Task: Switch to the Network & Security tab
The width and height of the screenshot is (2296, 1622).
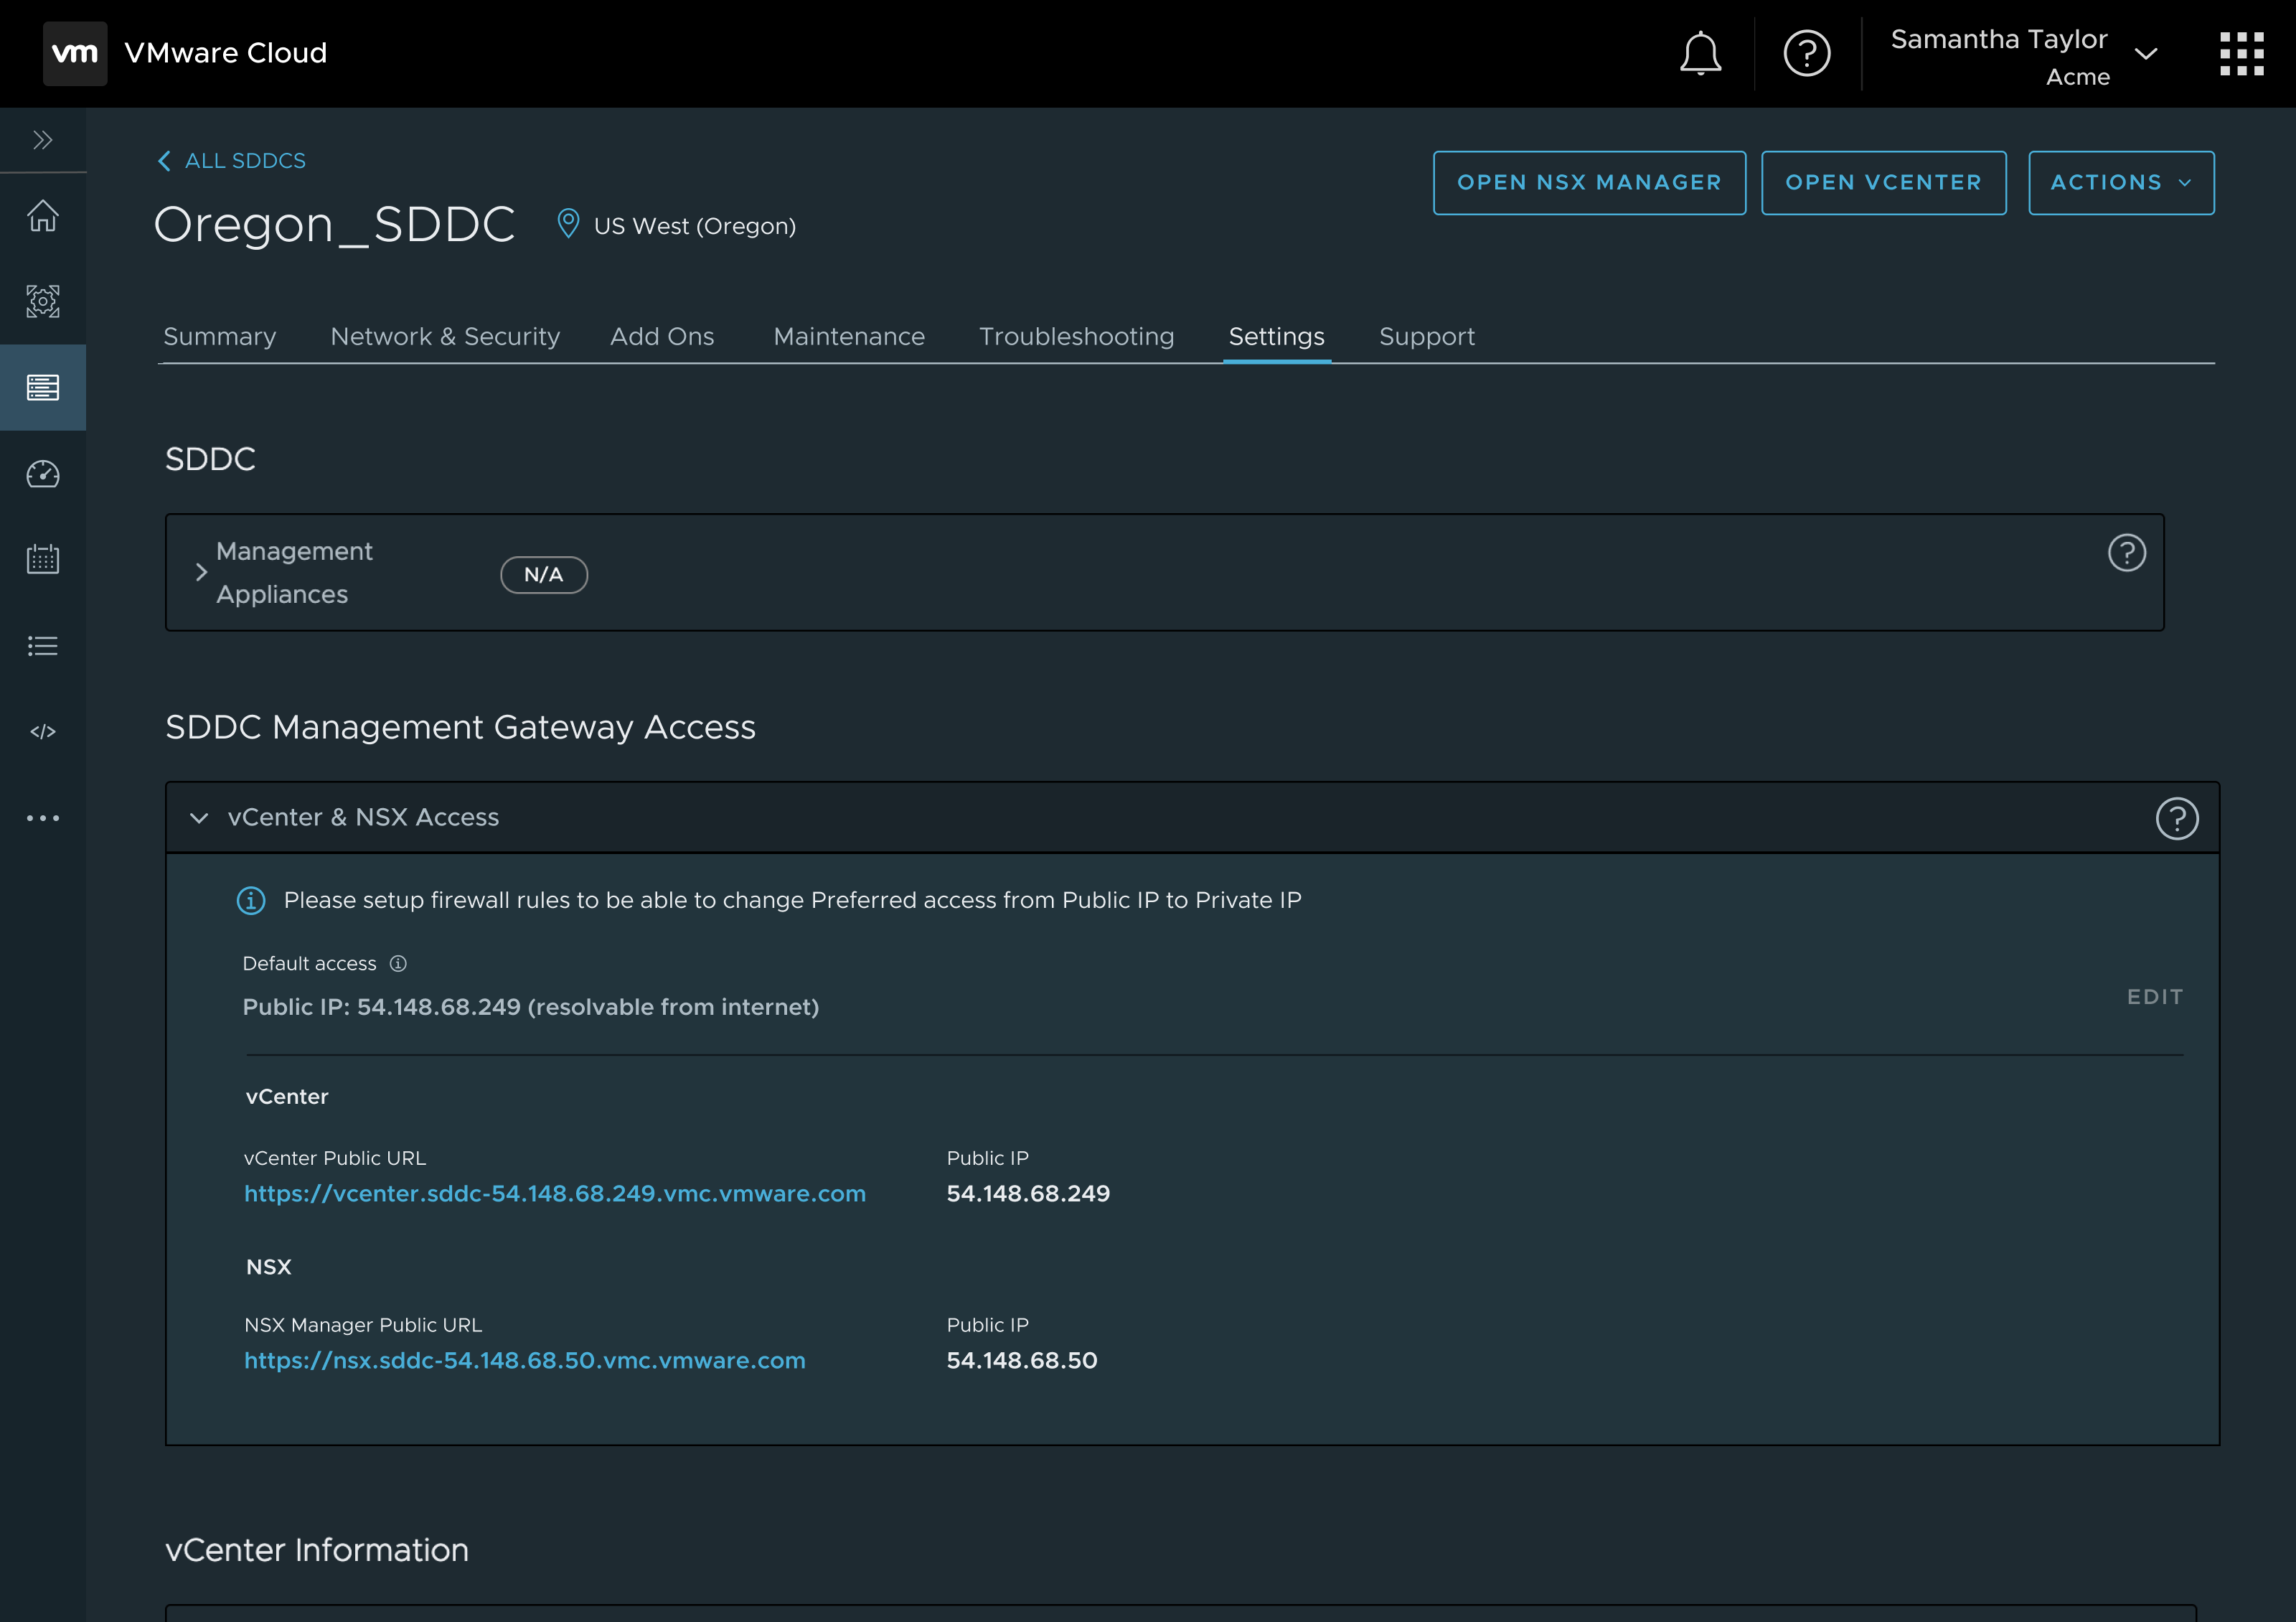Action: pos(445,337)
